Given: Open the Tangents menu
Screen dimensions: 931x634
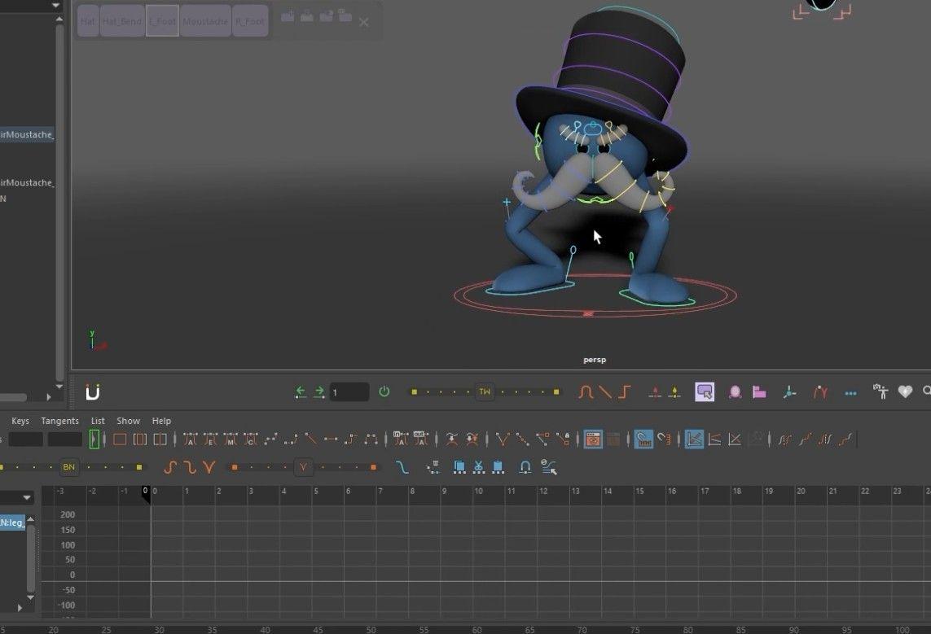Looking at the screenshot, I should pos(59,421).
